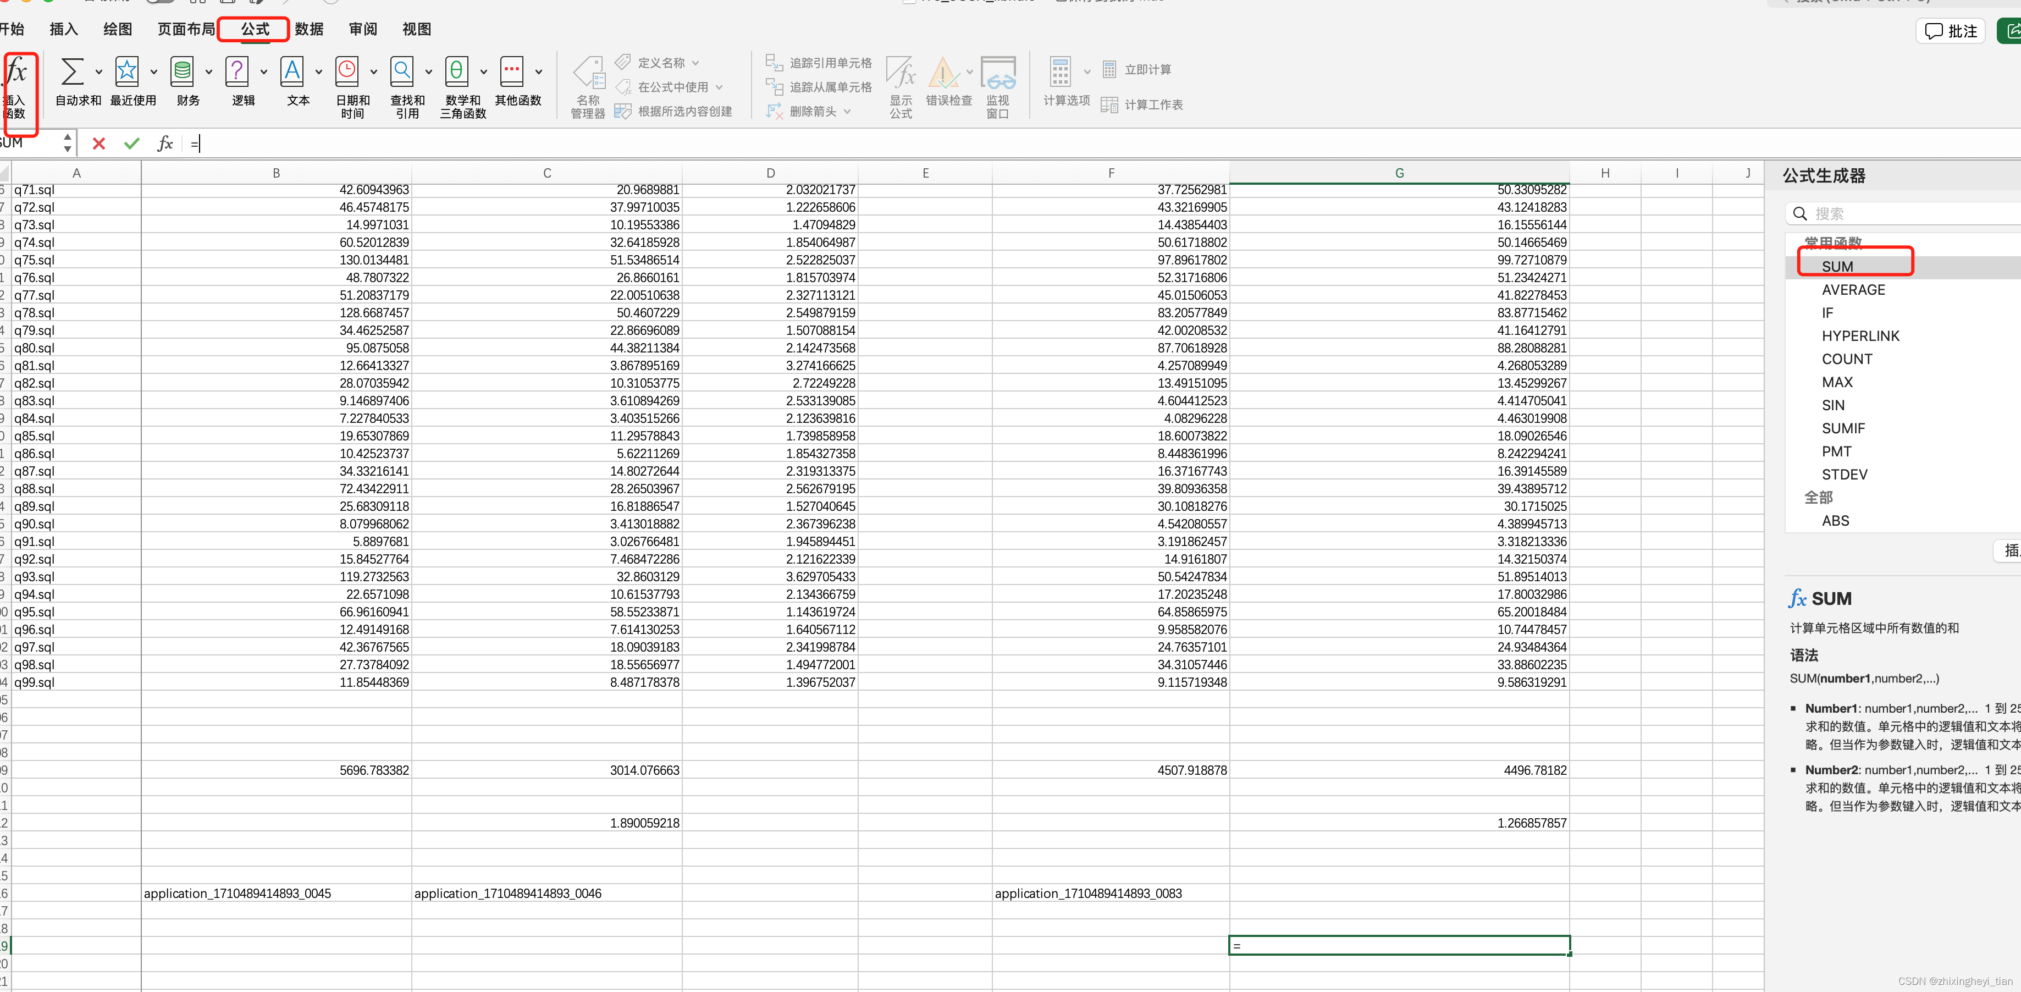Click Trace Dependents icon
This screenshot has height=992, width=2021.
point(774,86)
